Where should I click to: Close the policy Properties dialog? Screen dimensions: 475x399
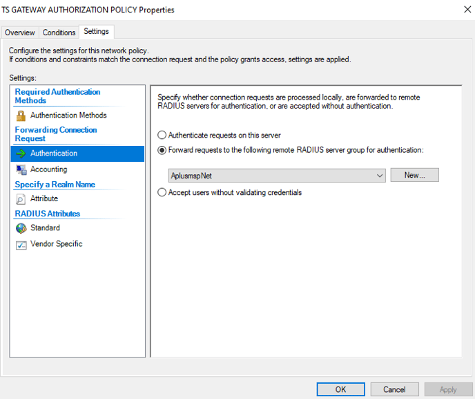click(467, 10)
